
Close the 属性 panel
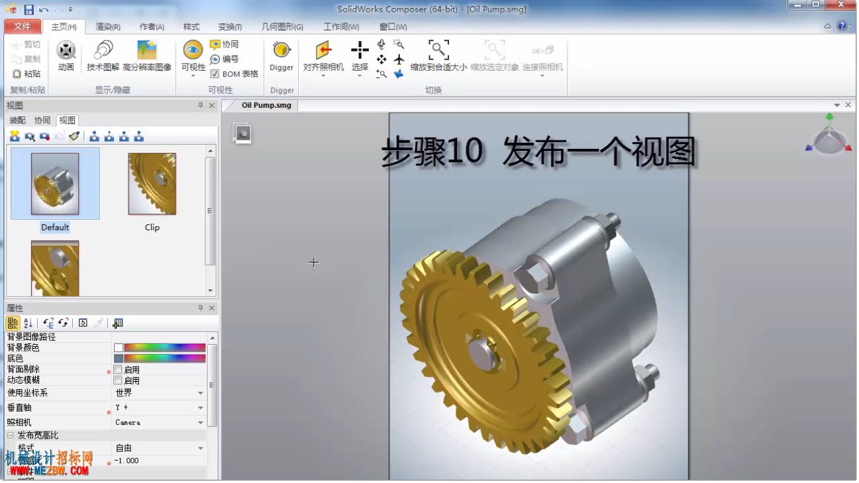click(212, 308)
